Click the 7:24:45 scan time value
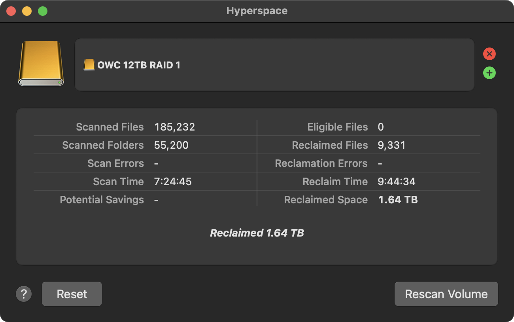The width and height of the screenshot is (514, 322). tap(173, 182)
